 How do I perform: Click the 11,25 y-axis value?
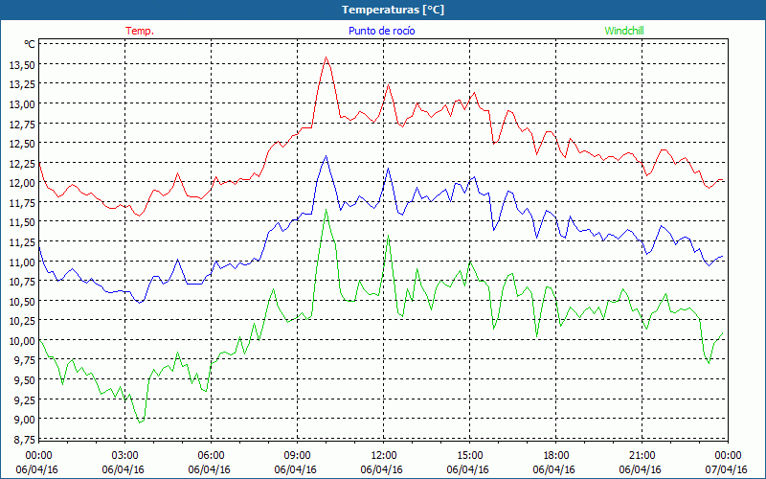21,242
